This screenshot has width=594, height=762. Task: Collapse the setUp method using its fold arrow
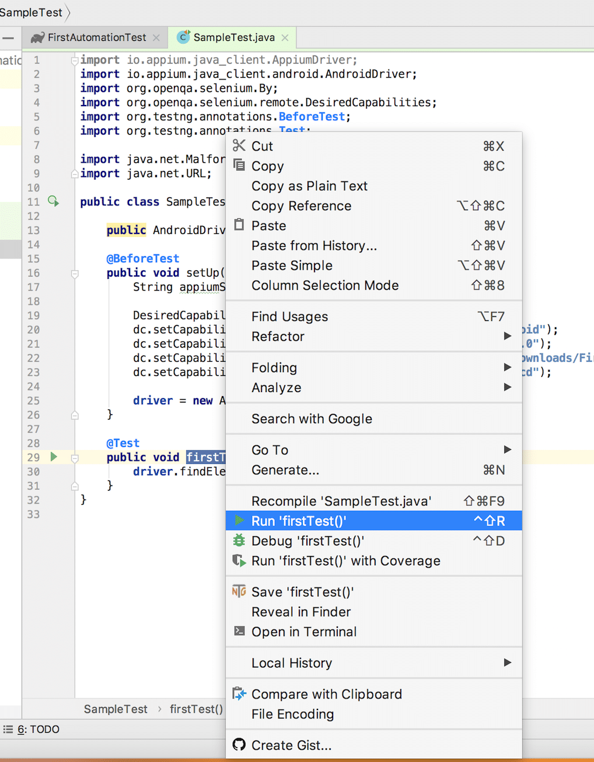point(74,272)
